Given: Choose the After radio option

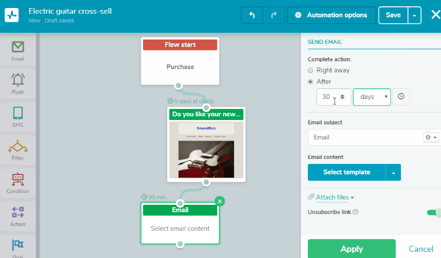Looking at the screenshot, I should [x=311, y=82].
